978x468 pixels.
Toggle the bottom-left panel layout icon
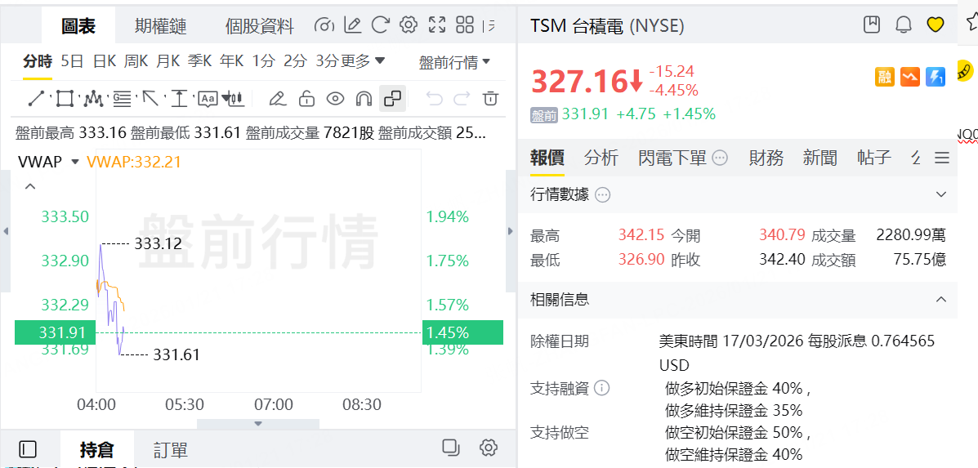tap(28, 448)
